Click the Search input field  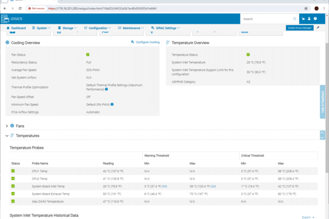coord(267,19)
